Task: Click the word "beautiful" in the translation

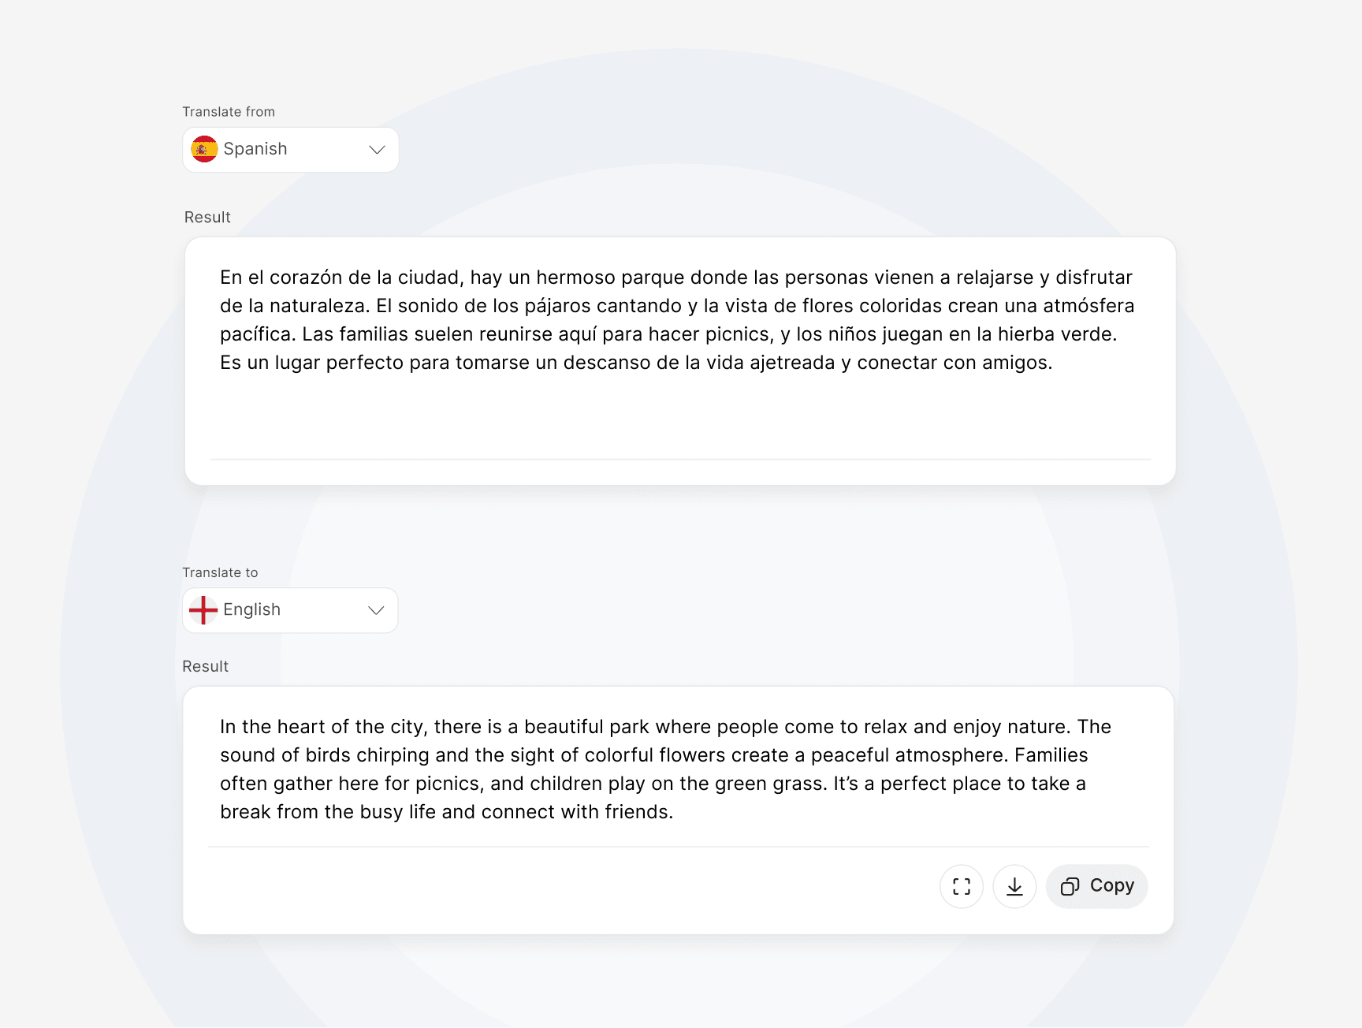Action: (x=564, y=727)
